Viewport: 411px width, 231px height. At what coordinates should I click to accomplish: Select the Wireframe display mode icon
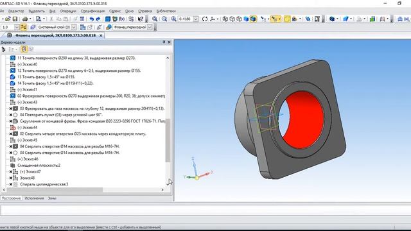tap(225, 19)
